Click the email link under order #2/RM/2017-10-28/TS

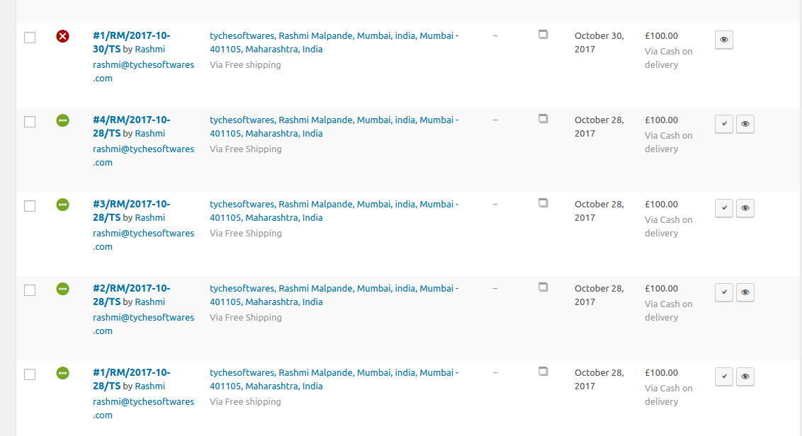pos(143,324)
